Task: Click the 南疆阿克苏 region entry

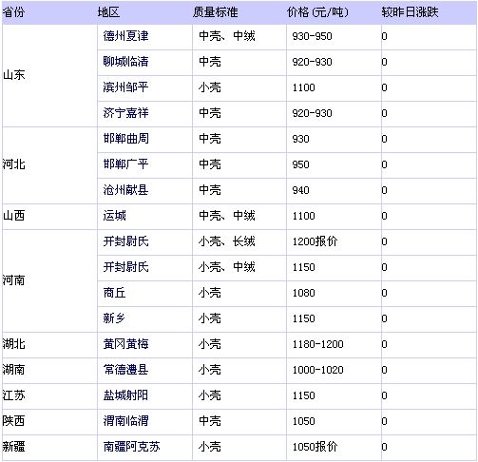Action: click(131, 447)
